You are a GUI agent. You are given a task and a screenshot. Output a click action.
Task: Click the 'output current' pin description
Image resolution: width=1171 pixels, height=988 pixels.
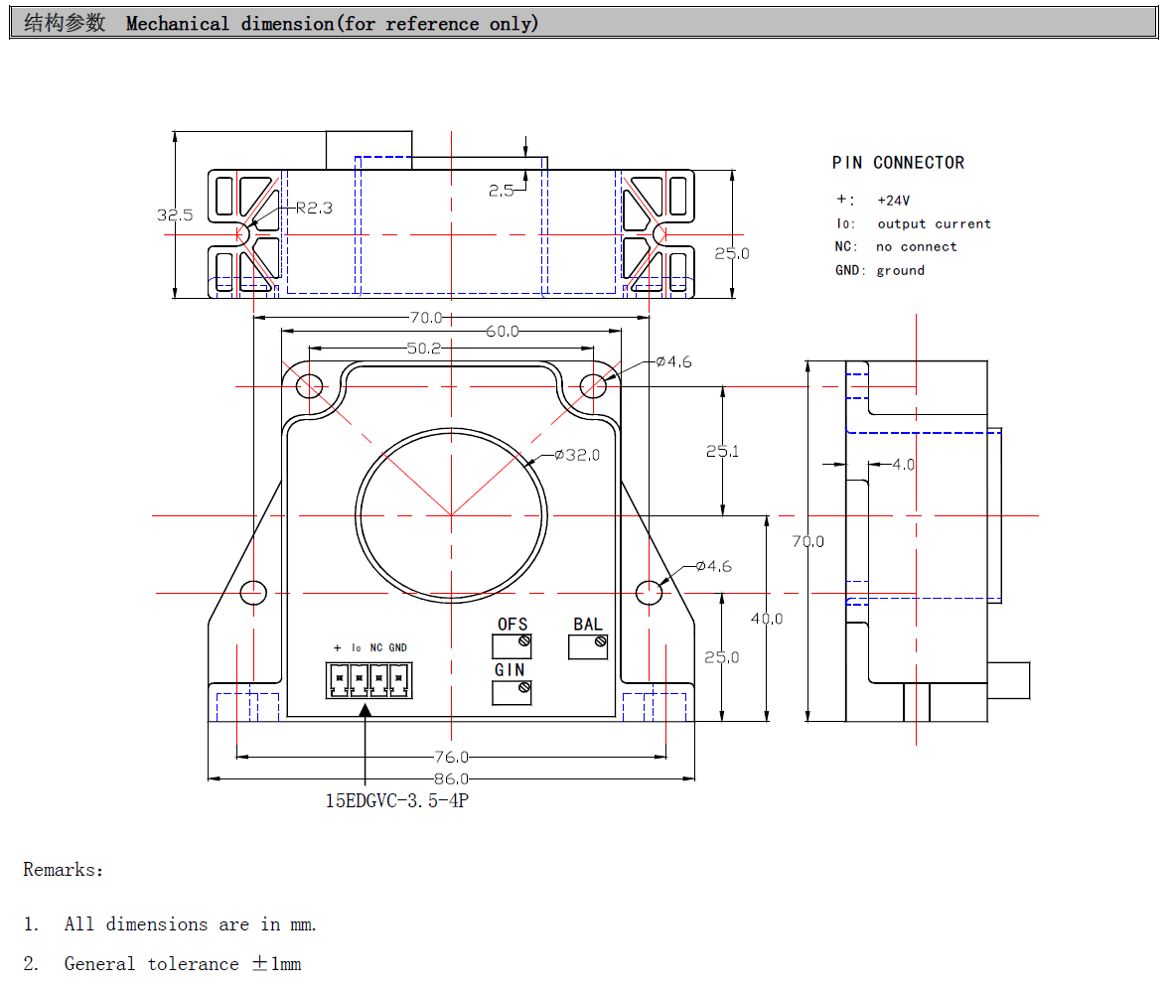click(x=934, y=224)
